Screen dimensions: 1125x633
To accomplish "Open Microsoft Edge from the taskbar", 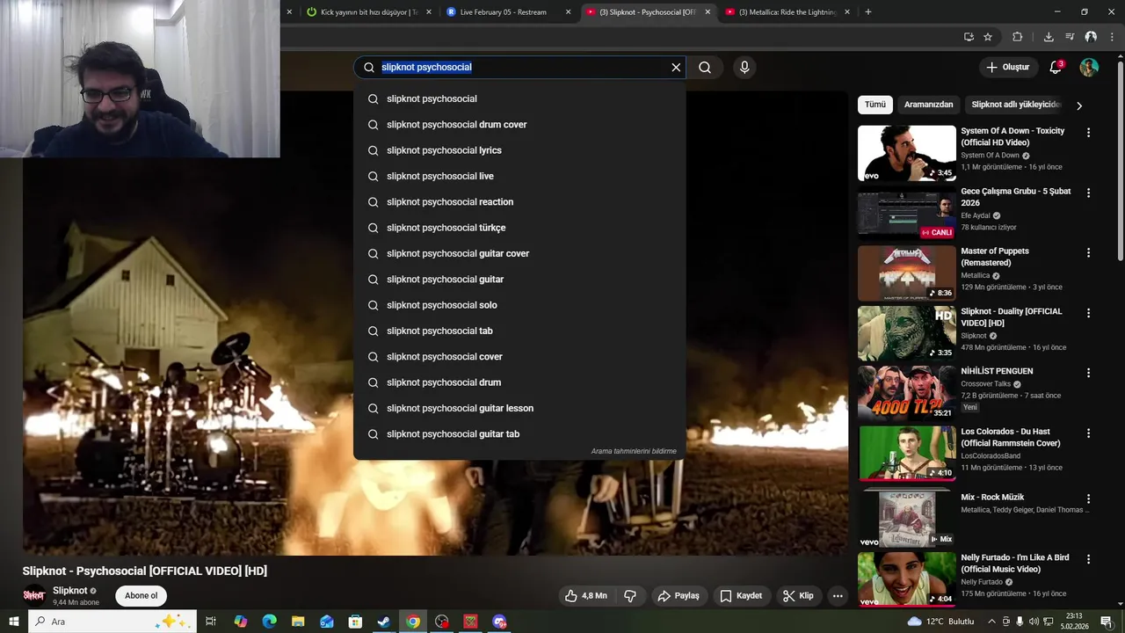I will tap(270, 622).
